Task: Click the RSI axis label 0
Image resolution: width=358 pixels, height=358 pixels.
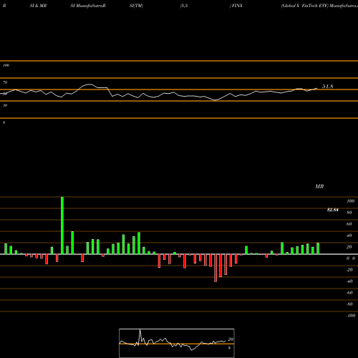Action: tap(4, 122)
